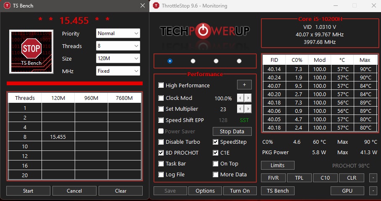The image size is (381, 201).
Task: Click the red benchmark progress bar
Action: [75, 83]
